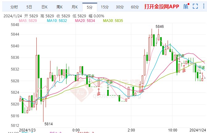207x133 pixels.
Task: Select the 5分 interval tab
Action: point(90,7)
